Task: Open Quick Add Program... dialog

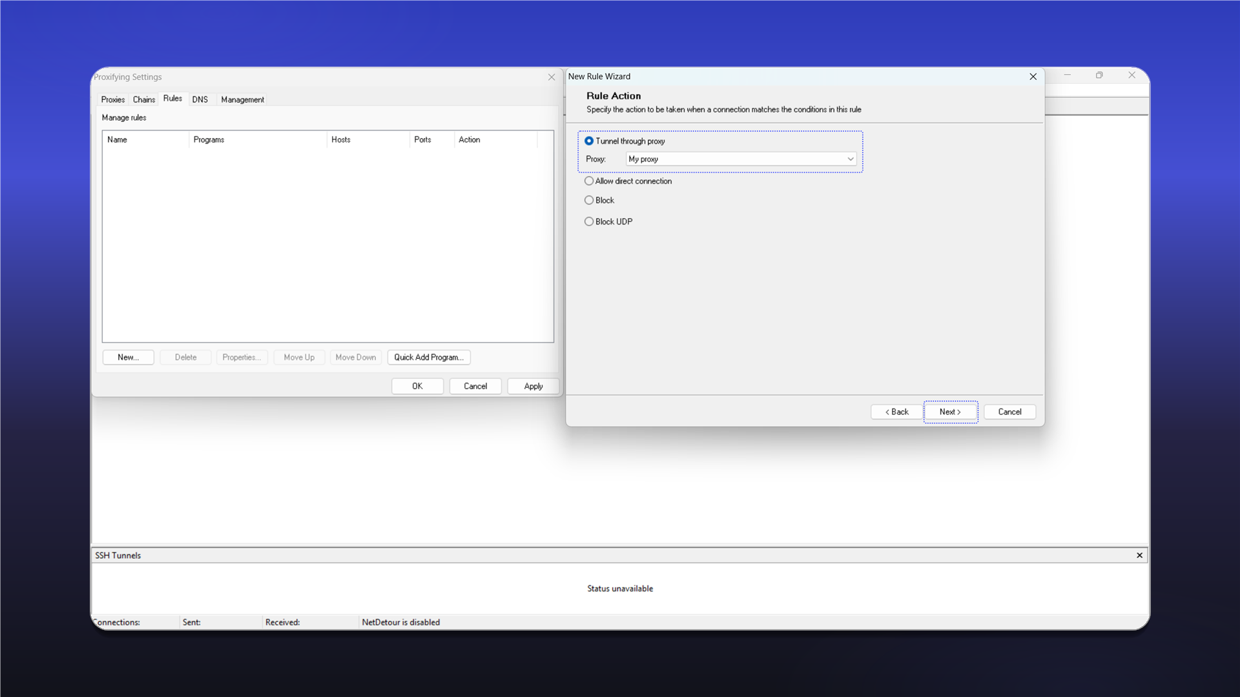Action: pyautogui.click(x=429, y=358)
